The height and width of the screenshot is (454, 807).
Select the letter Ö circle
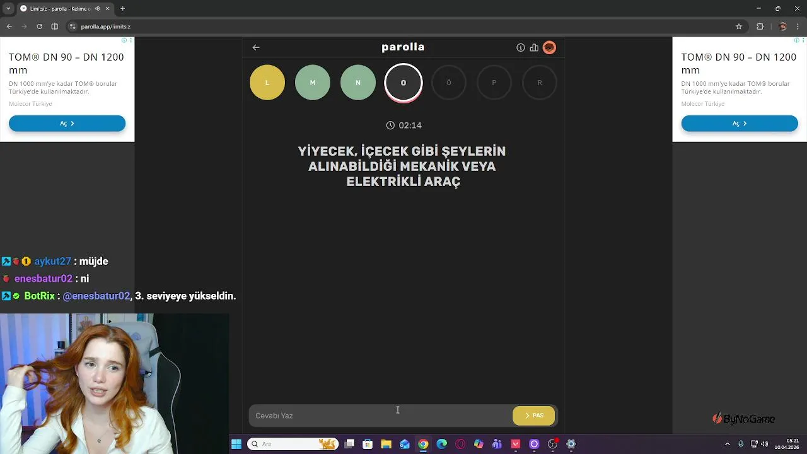[x=449, y=83]
